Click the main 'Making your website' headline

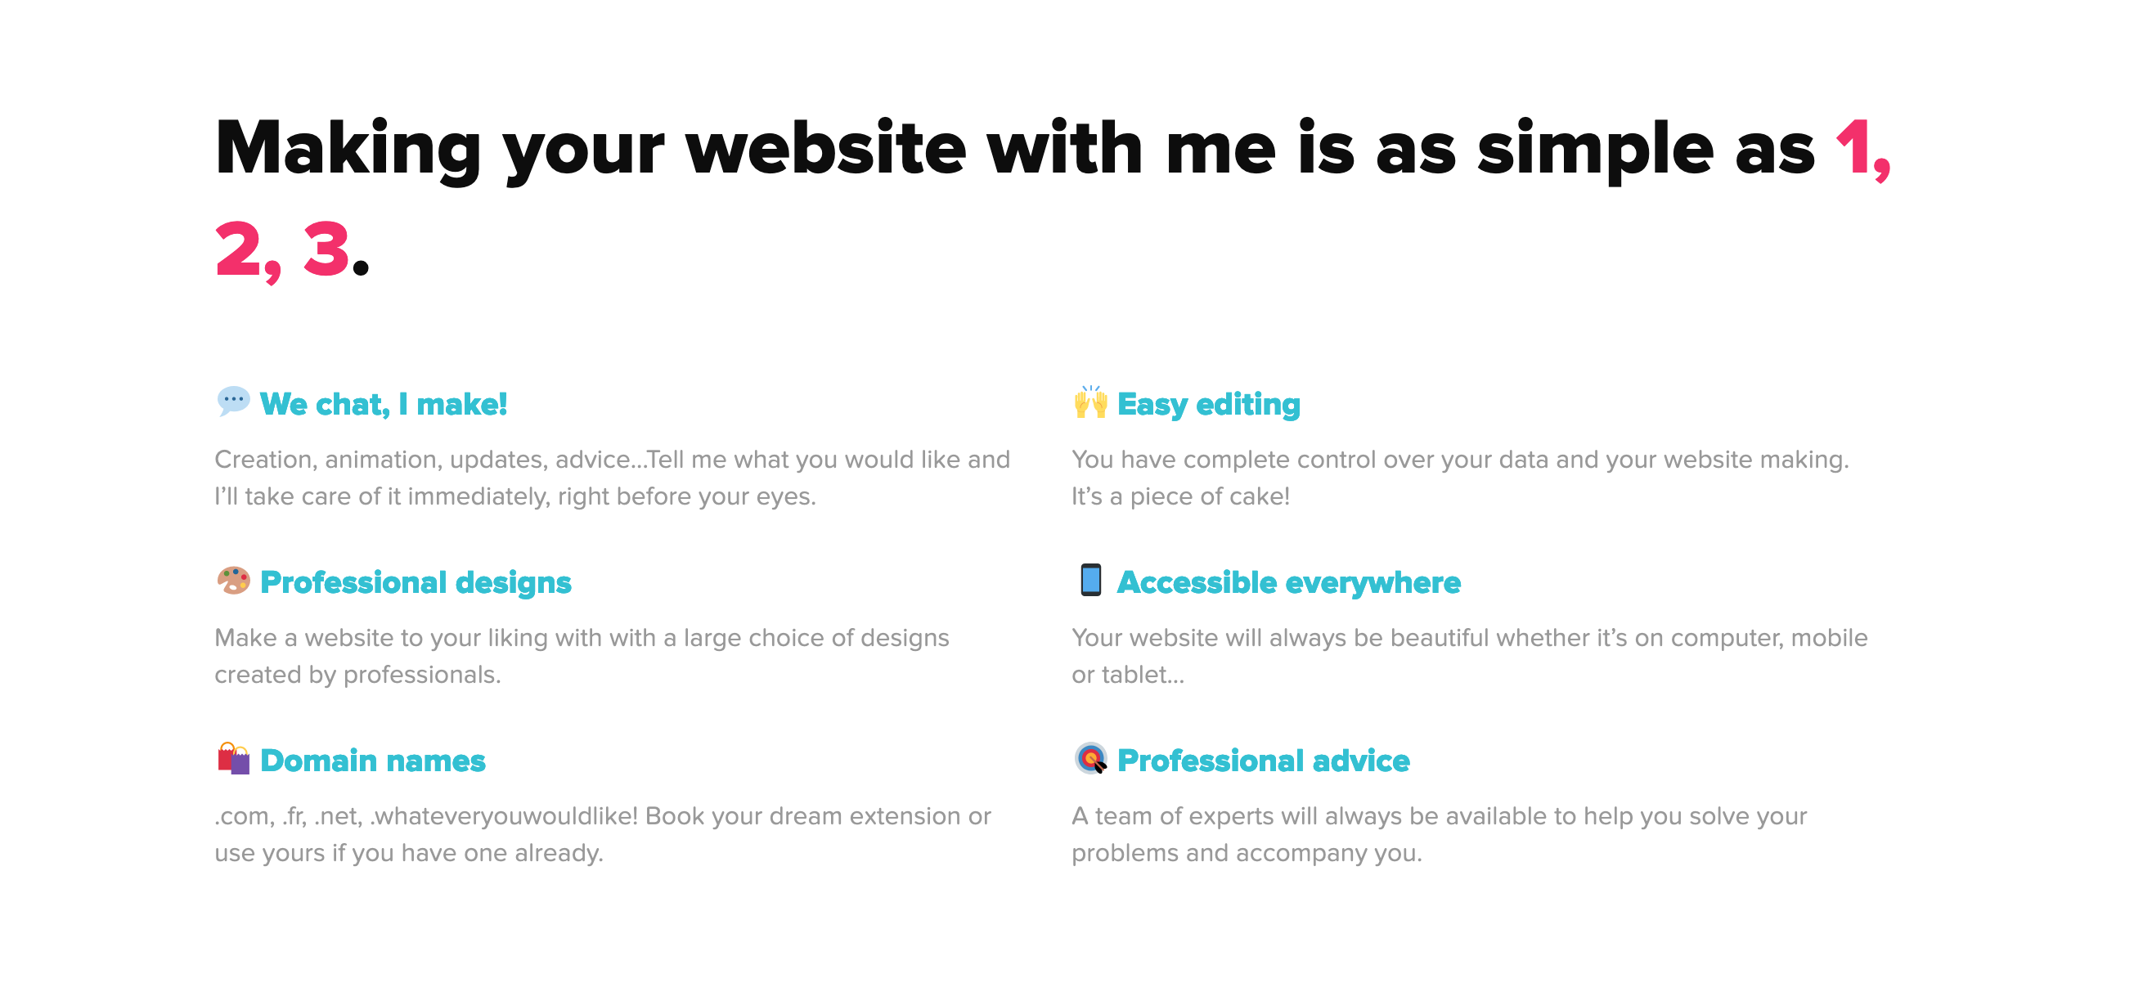(1054, 198)
